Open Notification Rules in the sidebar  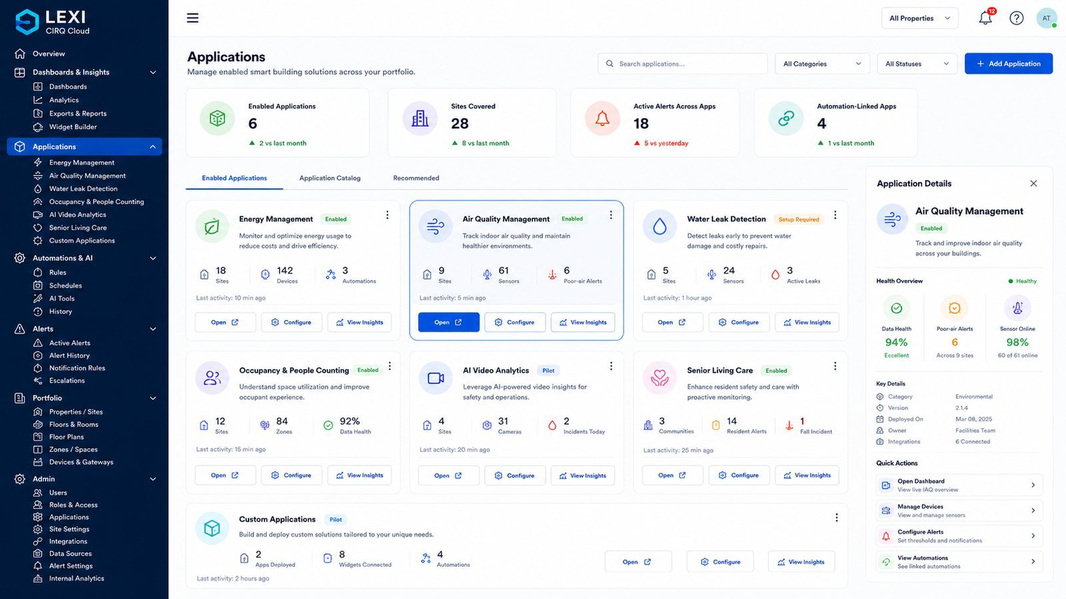77,368
